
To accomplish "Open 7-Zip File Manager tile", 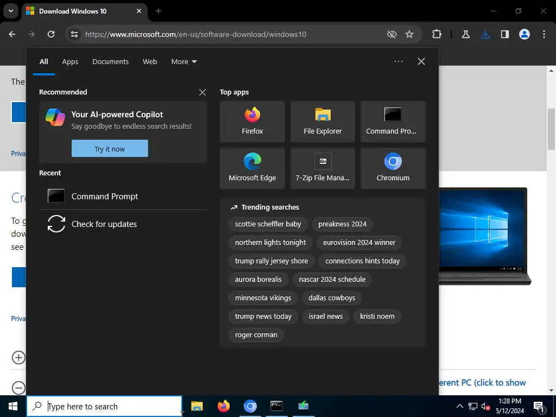I will [323, 168].
